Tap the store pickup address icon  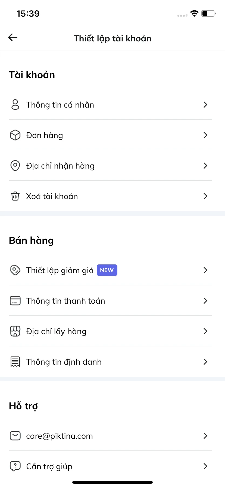15,331
